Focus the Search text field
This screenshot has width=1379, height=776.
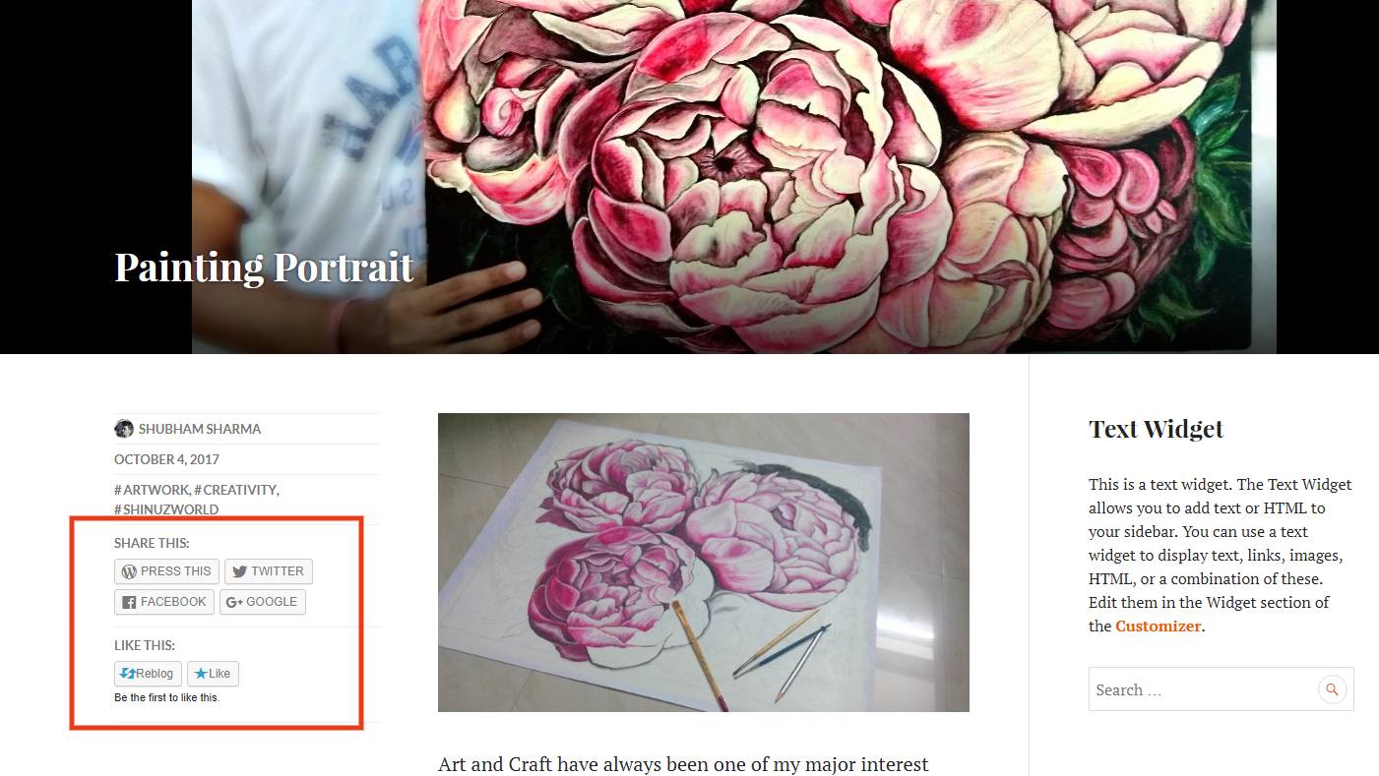[1203, 689]
